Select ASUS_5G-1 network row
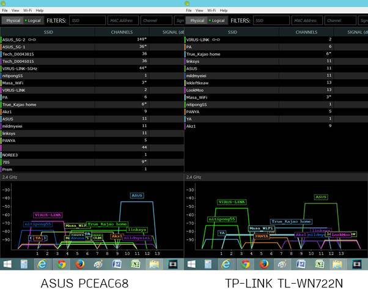Image resolution: width=368 pixels, height=296 pixels. tap(92, 47)
